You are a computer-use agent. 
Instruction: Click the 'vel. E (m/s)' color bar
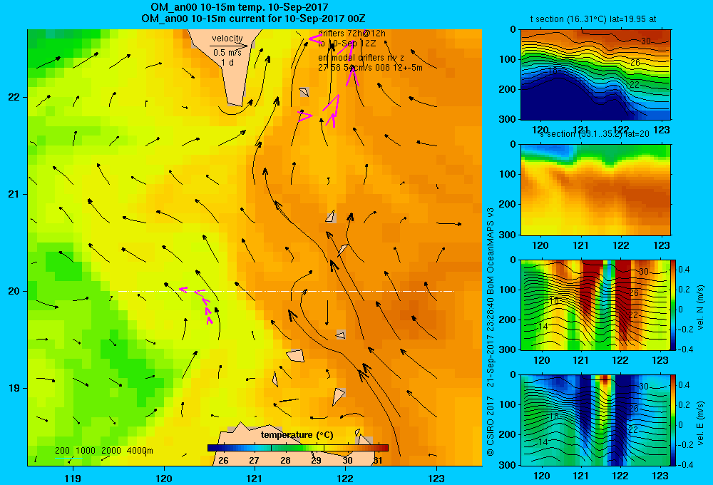[674, 420]
